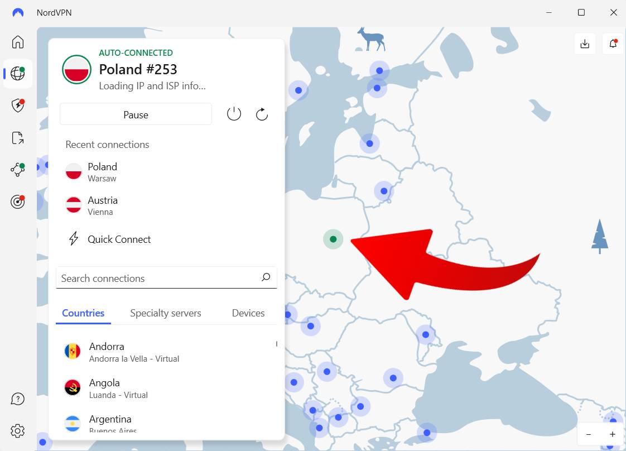Click the reconnect refresh icon
626x451 pixels.
[262, 114]
